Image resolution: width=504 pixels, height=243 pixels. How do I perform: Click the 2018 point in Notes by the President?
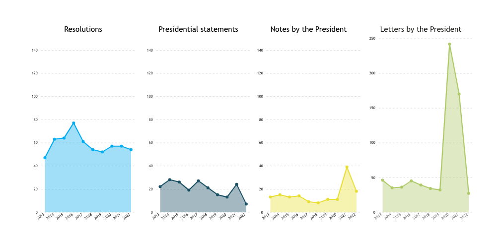click(318, 203)
